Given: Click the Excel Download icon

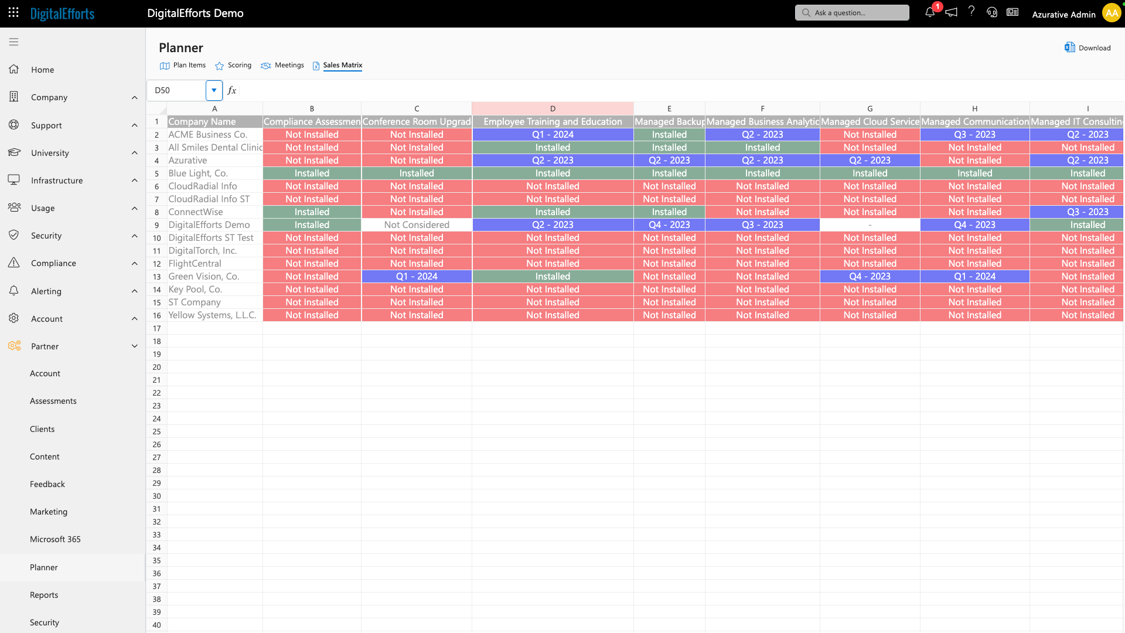Looking at the screenshot, I should pyautogui.click(x=1070, y=47).
